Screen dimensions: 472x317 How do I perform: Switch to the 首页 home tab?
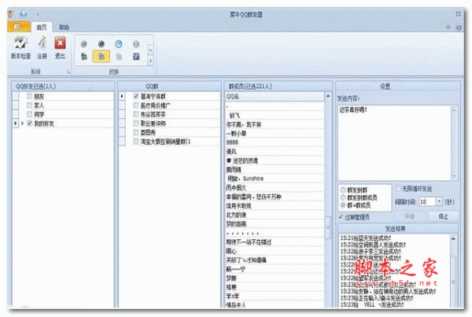pos(42,28)
